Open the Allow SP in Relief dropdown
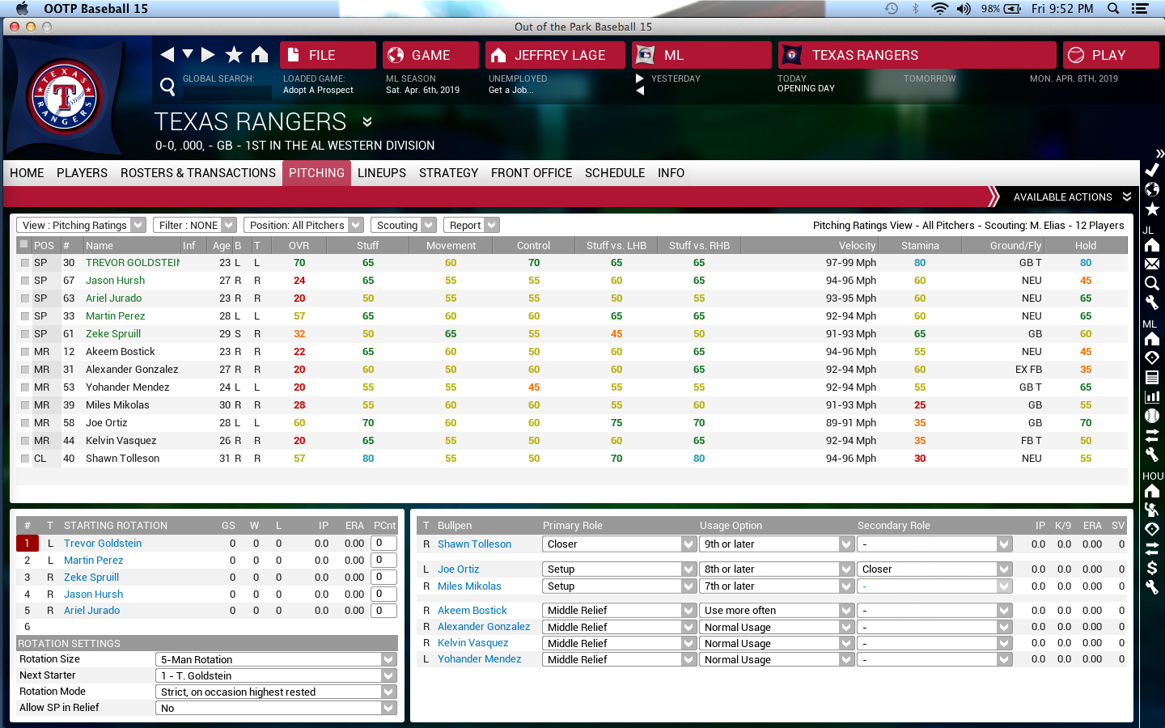 pyautogui.click(x=276, y=708)
